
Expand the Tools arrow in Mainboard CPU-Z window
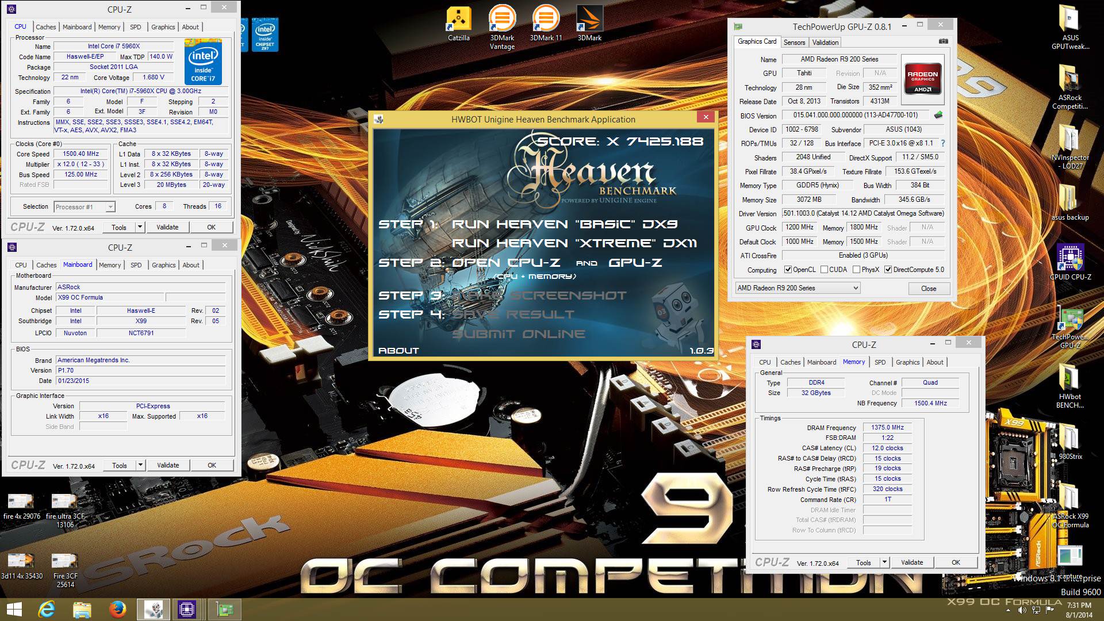[x=140, y=465]
